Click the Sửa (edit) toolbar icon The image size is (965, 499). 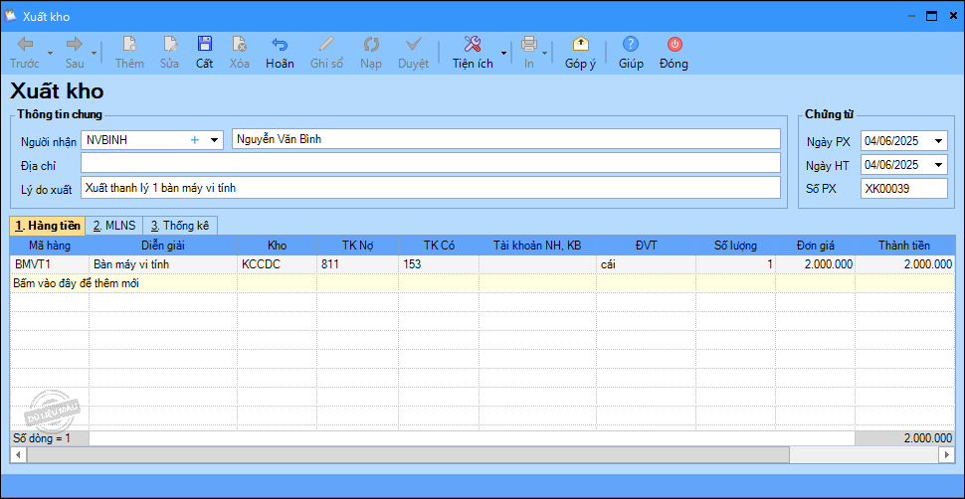[x=169, y=45]
